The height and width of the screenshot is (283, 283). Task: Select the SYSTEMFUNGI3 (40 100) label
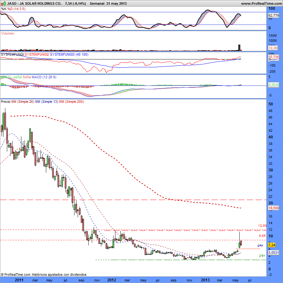pyautogui.click(x=69, y=54)
